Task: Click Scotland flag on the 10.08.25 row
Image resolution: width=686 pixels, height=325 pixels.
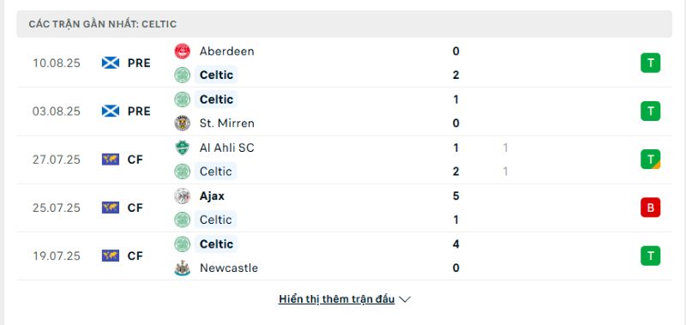Action: [111, 63]
